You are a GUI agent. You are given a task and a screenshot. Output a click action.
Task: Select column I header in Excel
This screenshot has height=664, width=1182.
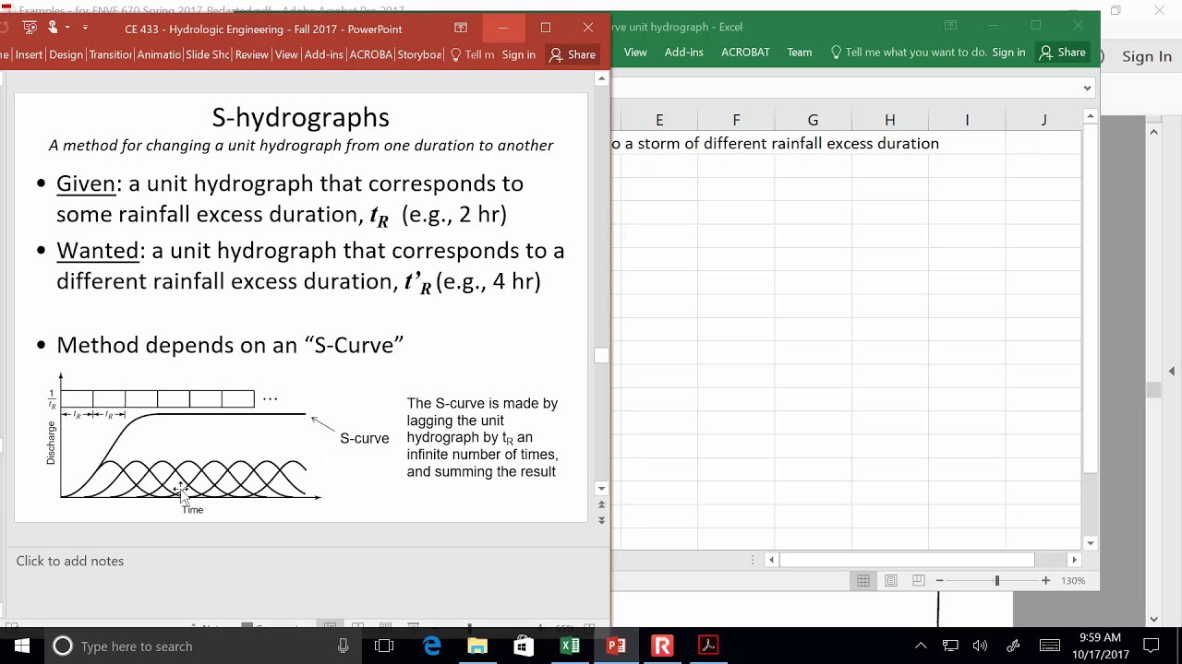967,120
